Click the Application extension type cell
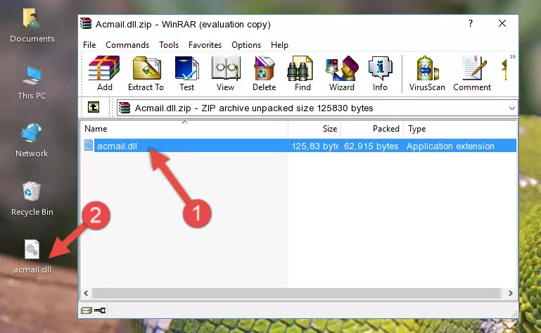Screen dimensions: 541x333 click(450, 146)
